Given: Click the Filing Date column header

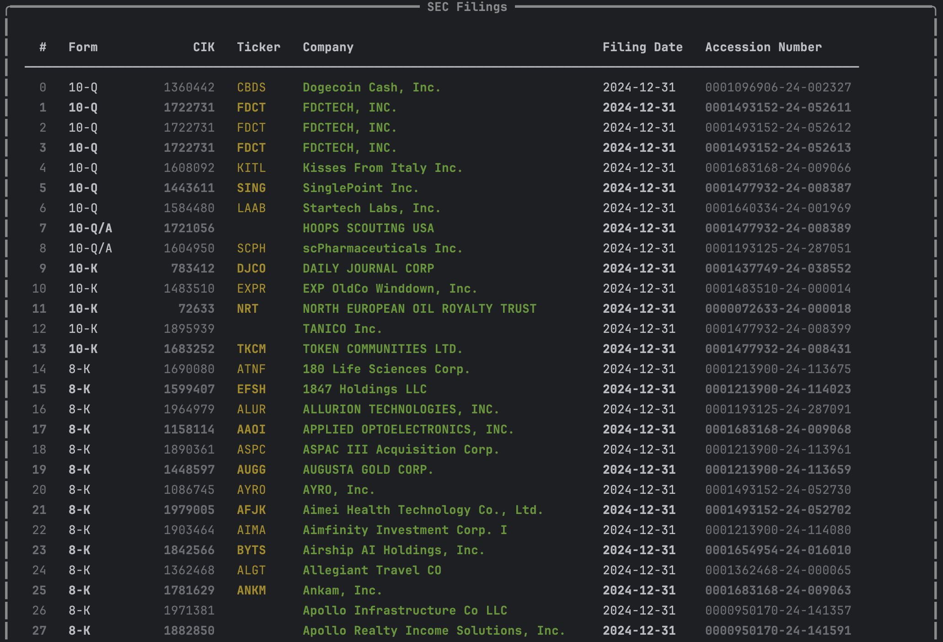Looking at the screenshot, I should coord(642,47).
